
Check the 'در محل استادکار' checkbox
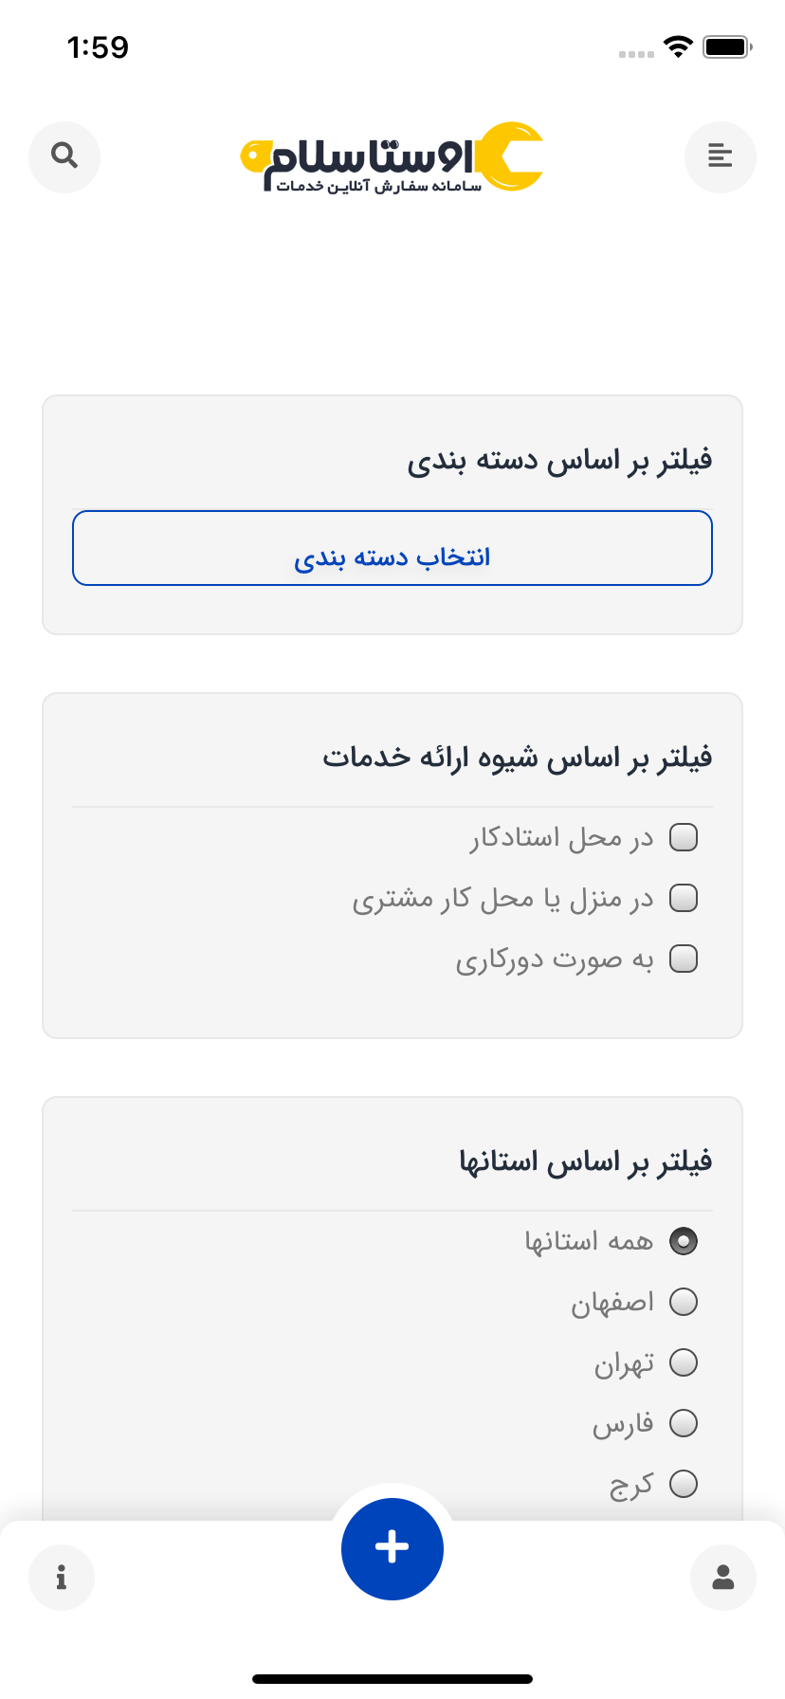tap(684, 837)
